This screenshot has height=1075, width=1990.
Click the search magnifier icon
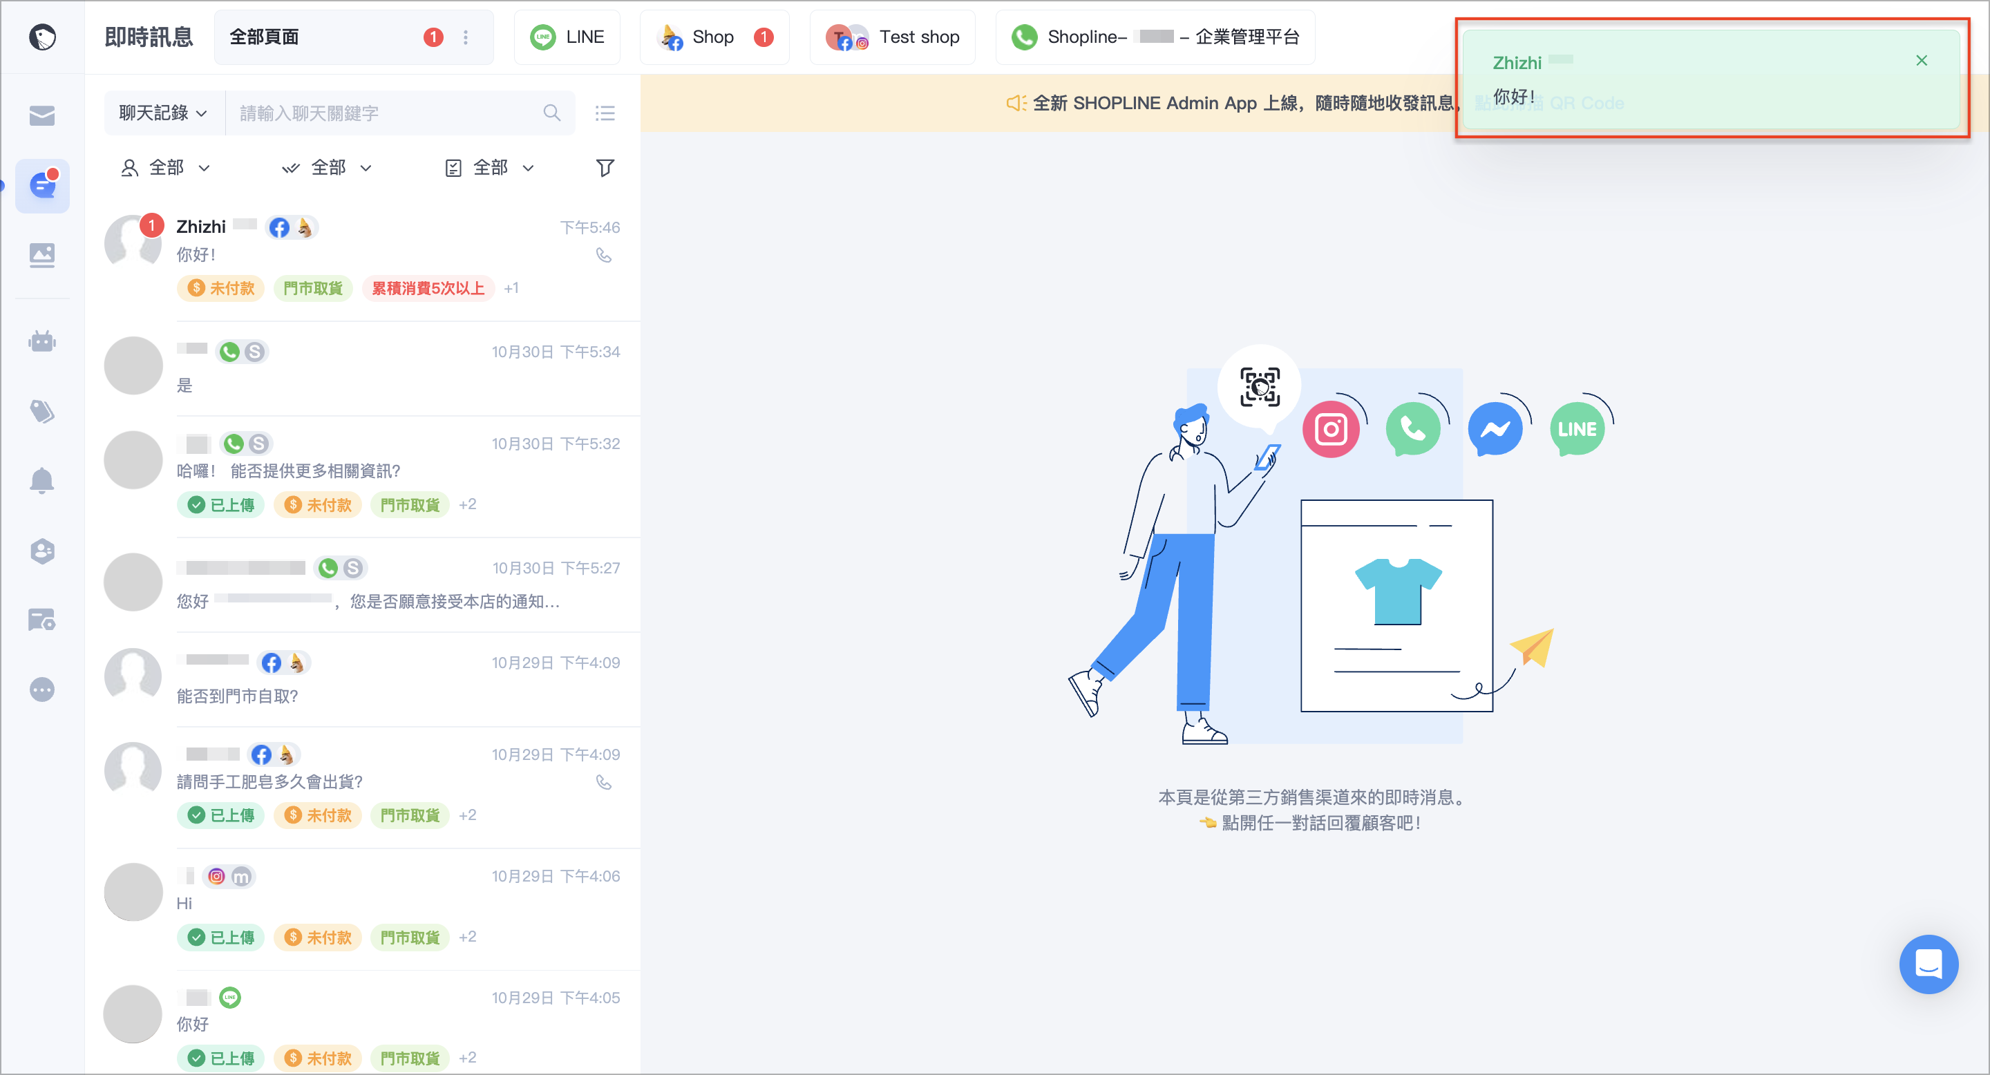[551, 113]
